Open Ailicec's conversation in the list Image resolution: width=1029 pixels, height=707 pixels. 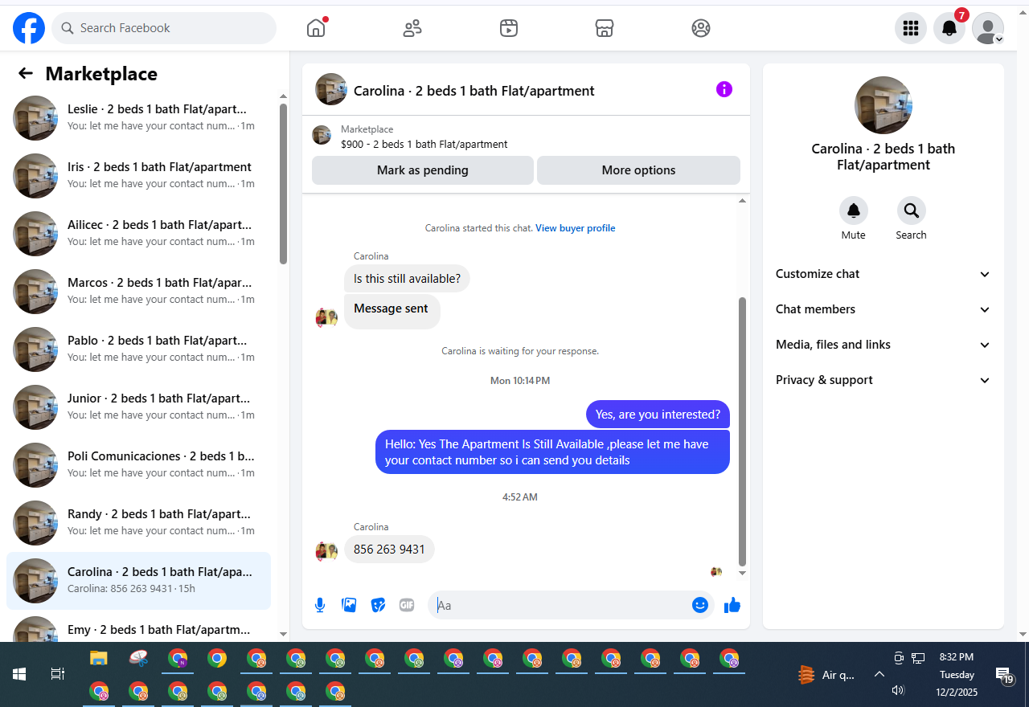138,234
